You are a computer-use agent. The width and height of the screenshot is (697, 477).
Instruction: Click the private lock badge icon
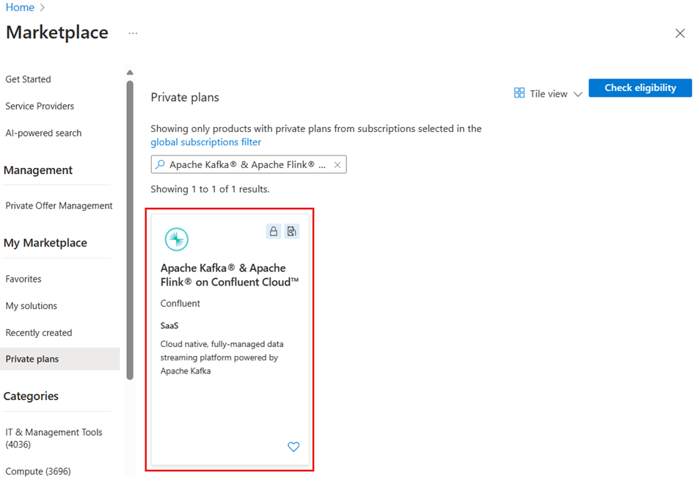[274, 232]
